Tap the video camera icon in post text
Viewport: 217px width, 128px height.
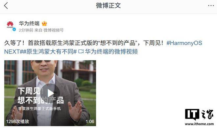tap(81, 52)
